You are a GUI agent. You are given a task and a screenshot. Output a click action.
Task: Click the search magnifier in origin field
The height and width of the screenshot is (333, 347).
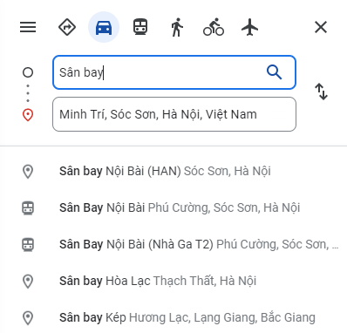[274, 72]
